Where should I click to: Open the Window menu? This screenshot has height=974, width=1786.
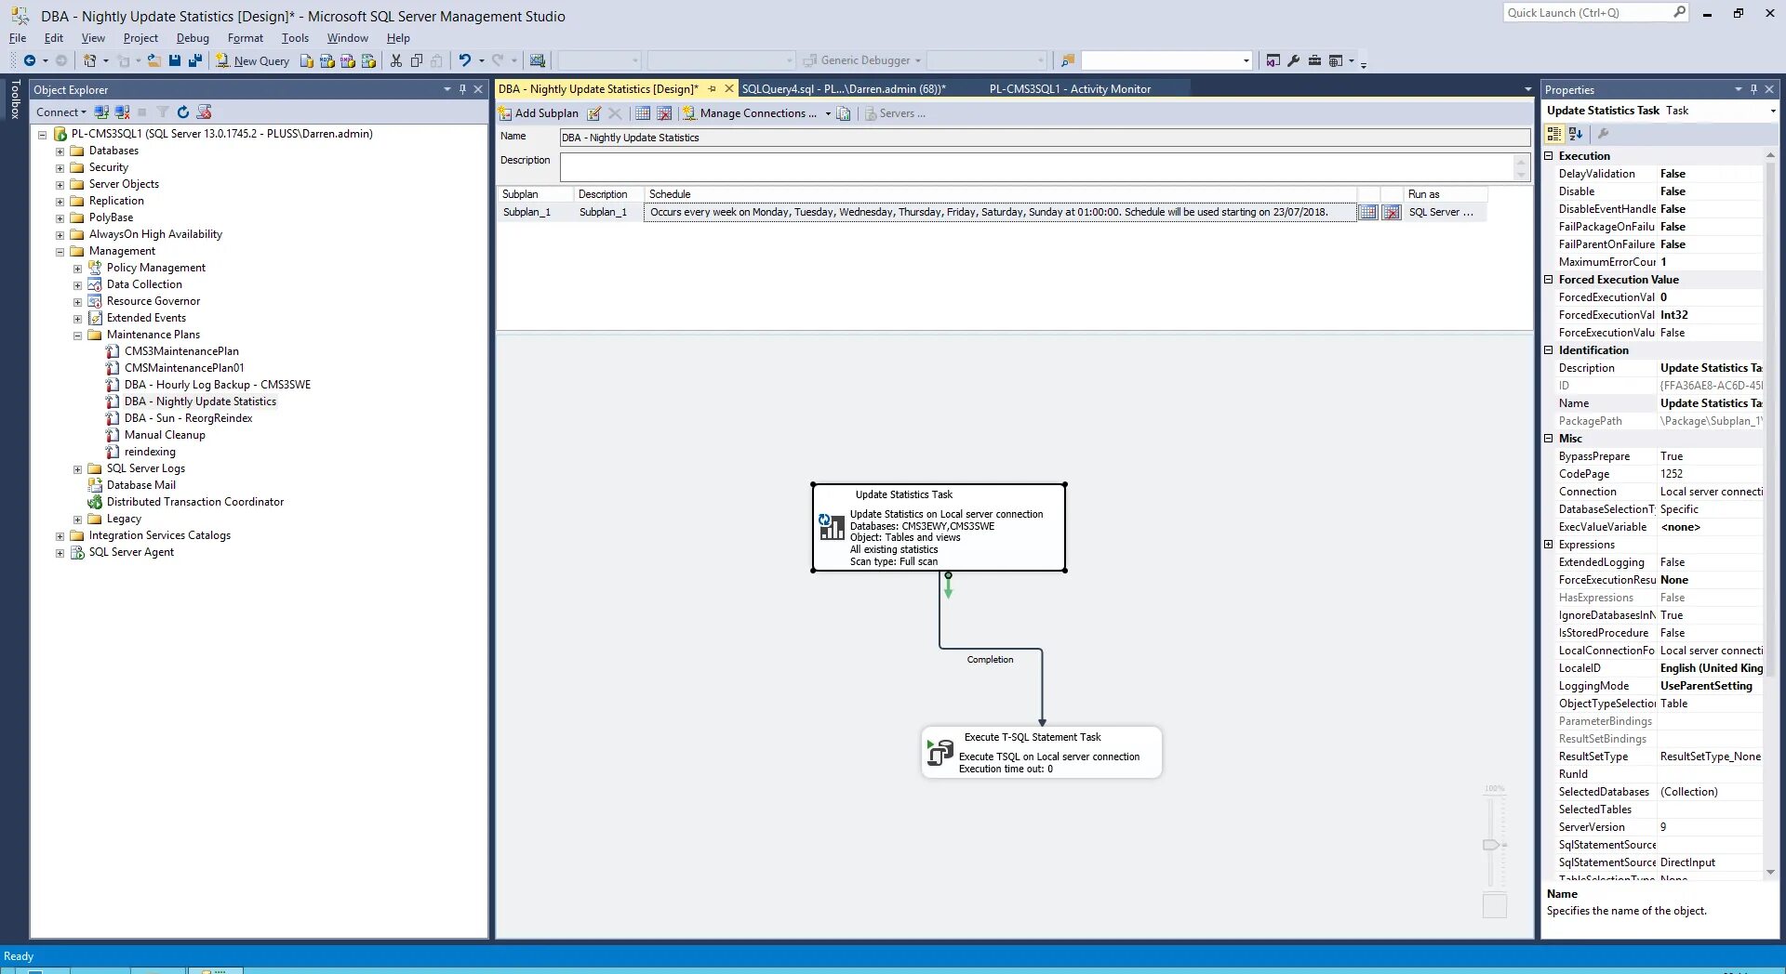click(347, 38)
